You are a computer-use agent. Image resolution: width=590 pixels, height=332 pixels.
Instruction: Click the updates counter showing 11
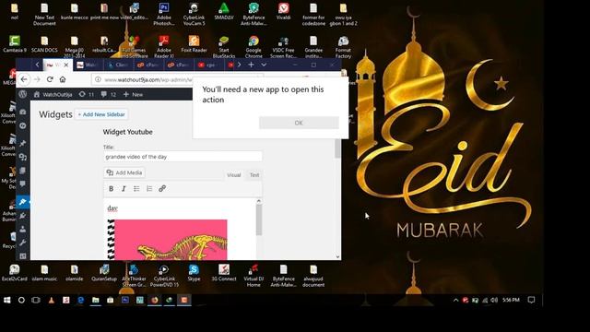[86, 94]
